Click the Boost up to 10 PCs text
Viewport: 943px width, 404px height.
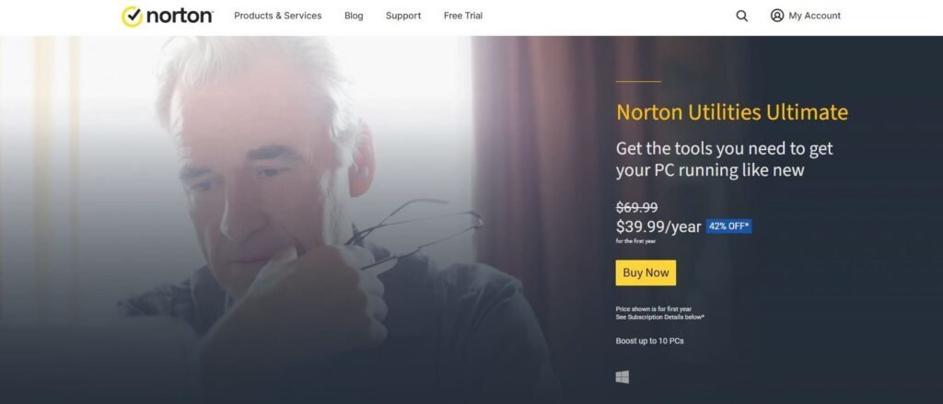[x=649, y=341]
